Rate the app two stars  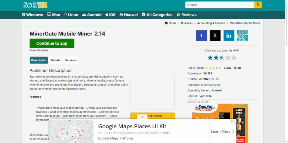(216, 57)
